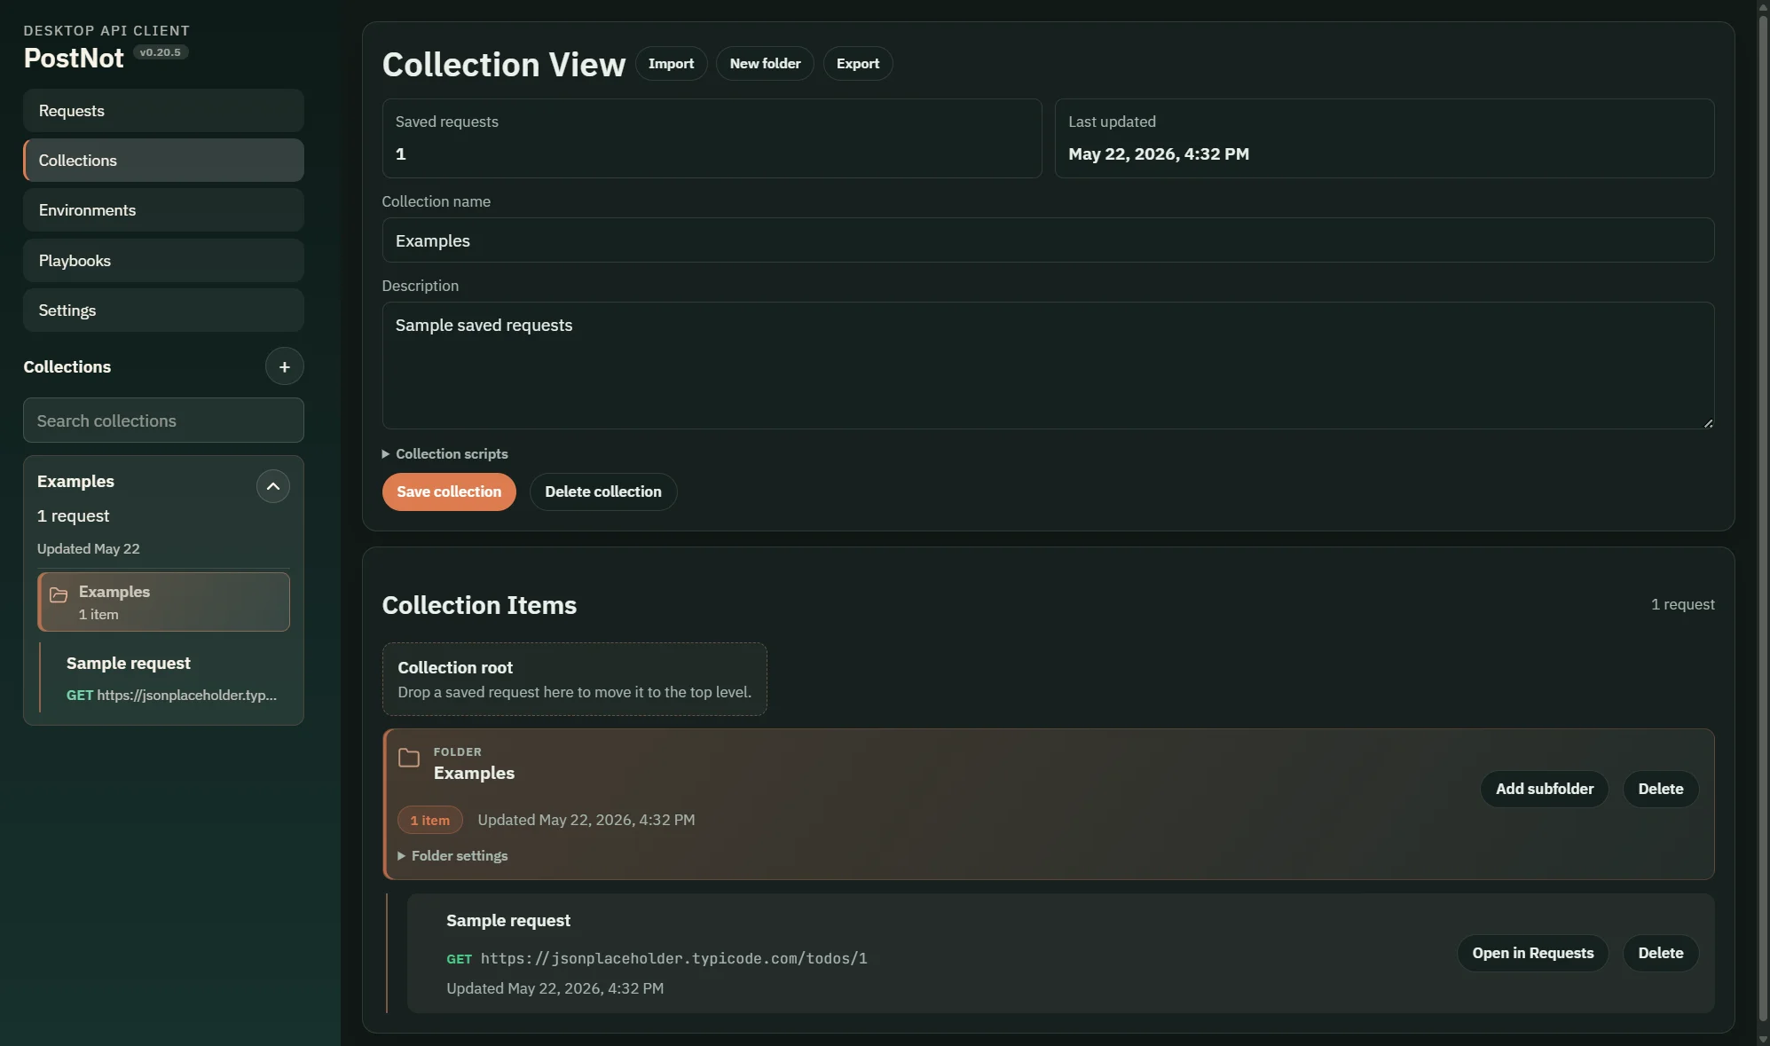Click the Sample request title in Collection Items
Screen dimensions: 1770x1046
click(x=508, y=921)
